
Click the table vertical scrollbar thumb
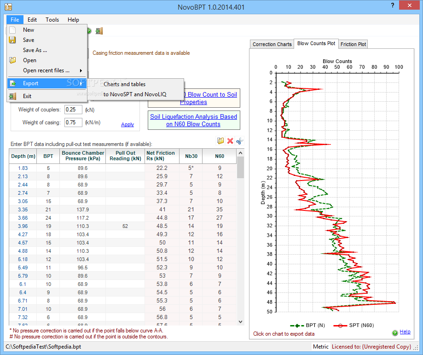241,167
